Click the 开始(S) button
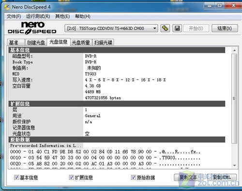Viewport: 242px width, 191px height. click(196, 29)
